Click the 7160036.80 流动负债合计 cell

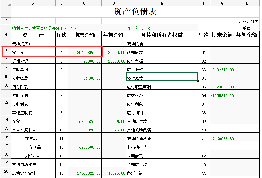(222, 139)
